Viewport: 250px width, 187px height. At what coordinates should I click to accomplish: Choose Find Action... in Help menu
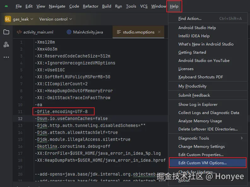point(208,19)
